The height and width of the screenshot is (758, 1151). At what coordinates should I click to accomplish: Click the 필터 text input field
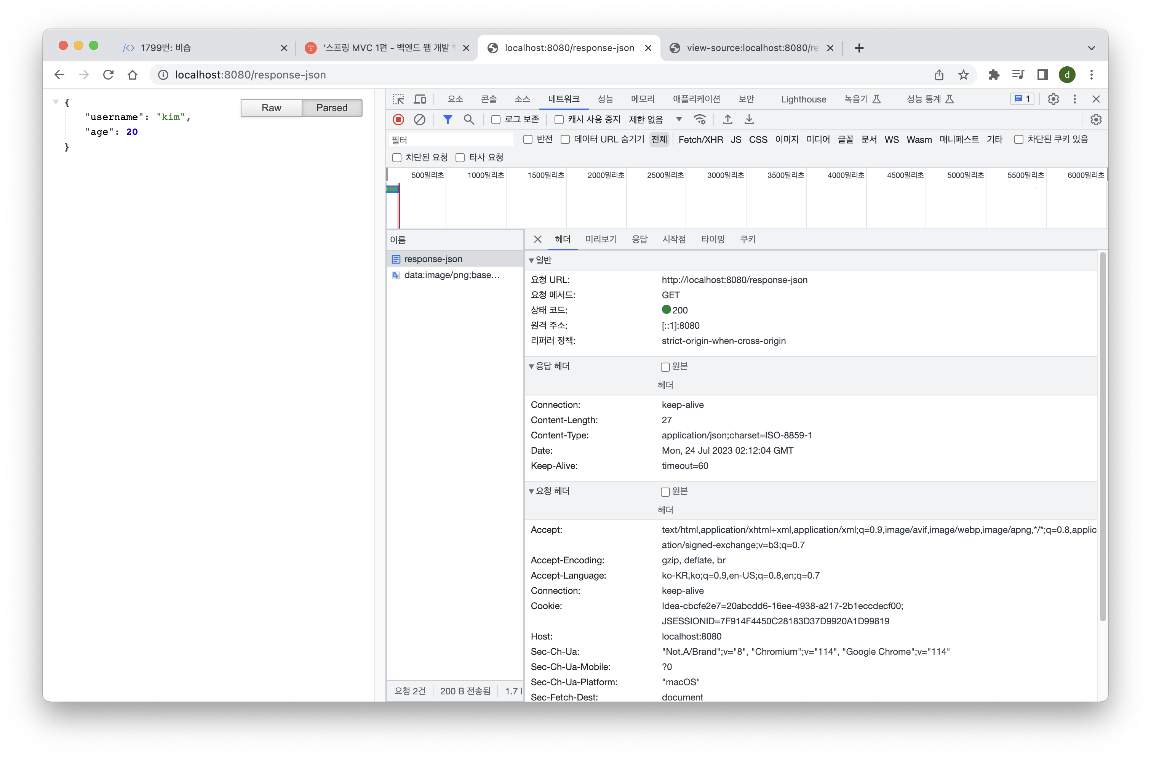[x=451, y=140]
